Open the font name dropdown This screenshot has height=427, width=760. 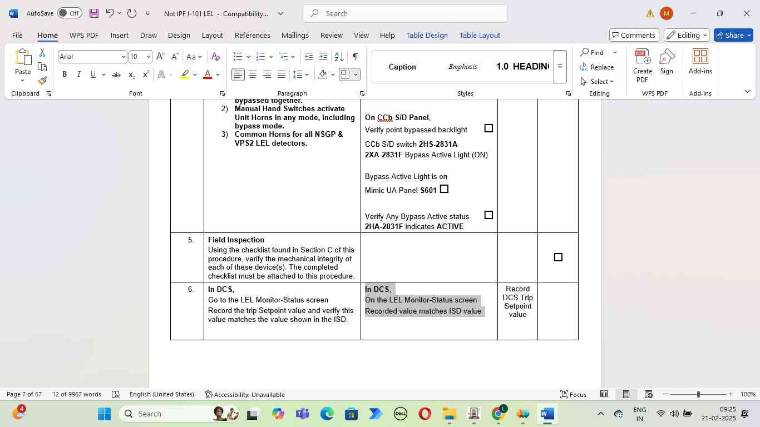click(123, 57)
